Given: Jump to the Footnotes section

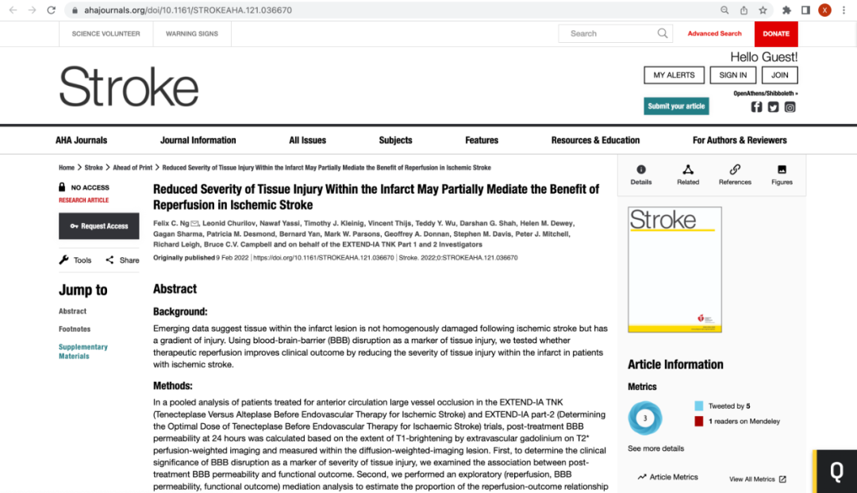Looking at the screenshot, I should coord(75,329).
